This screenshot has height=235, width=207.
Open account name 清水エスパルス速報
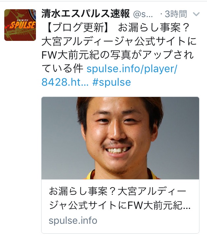point(85,14)
